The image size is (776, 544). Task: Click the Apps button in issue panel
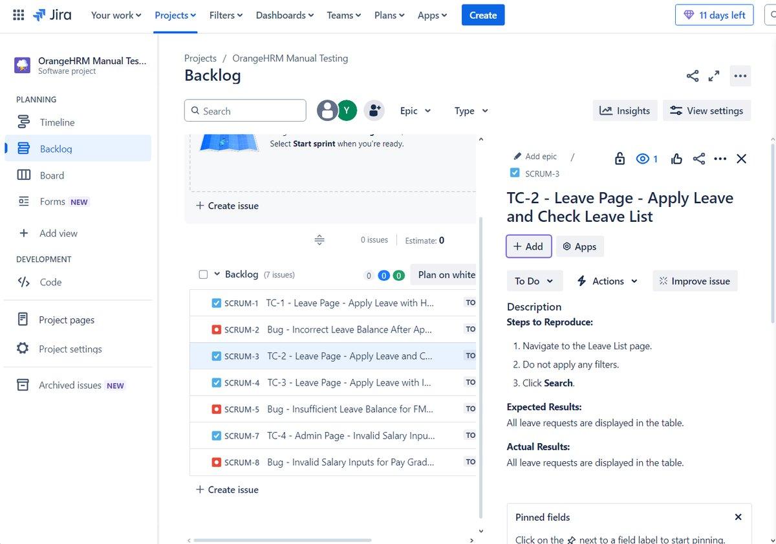click(x=580, y=246)
